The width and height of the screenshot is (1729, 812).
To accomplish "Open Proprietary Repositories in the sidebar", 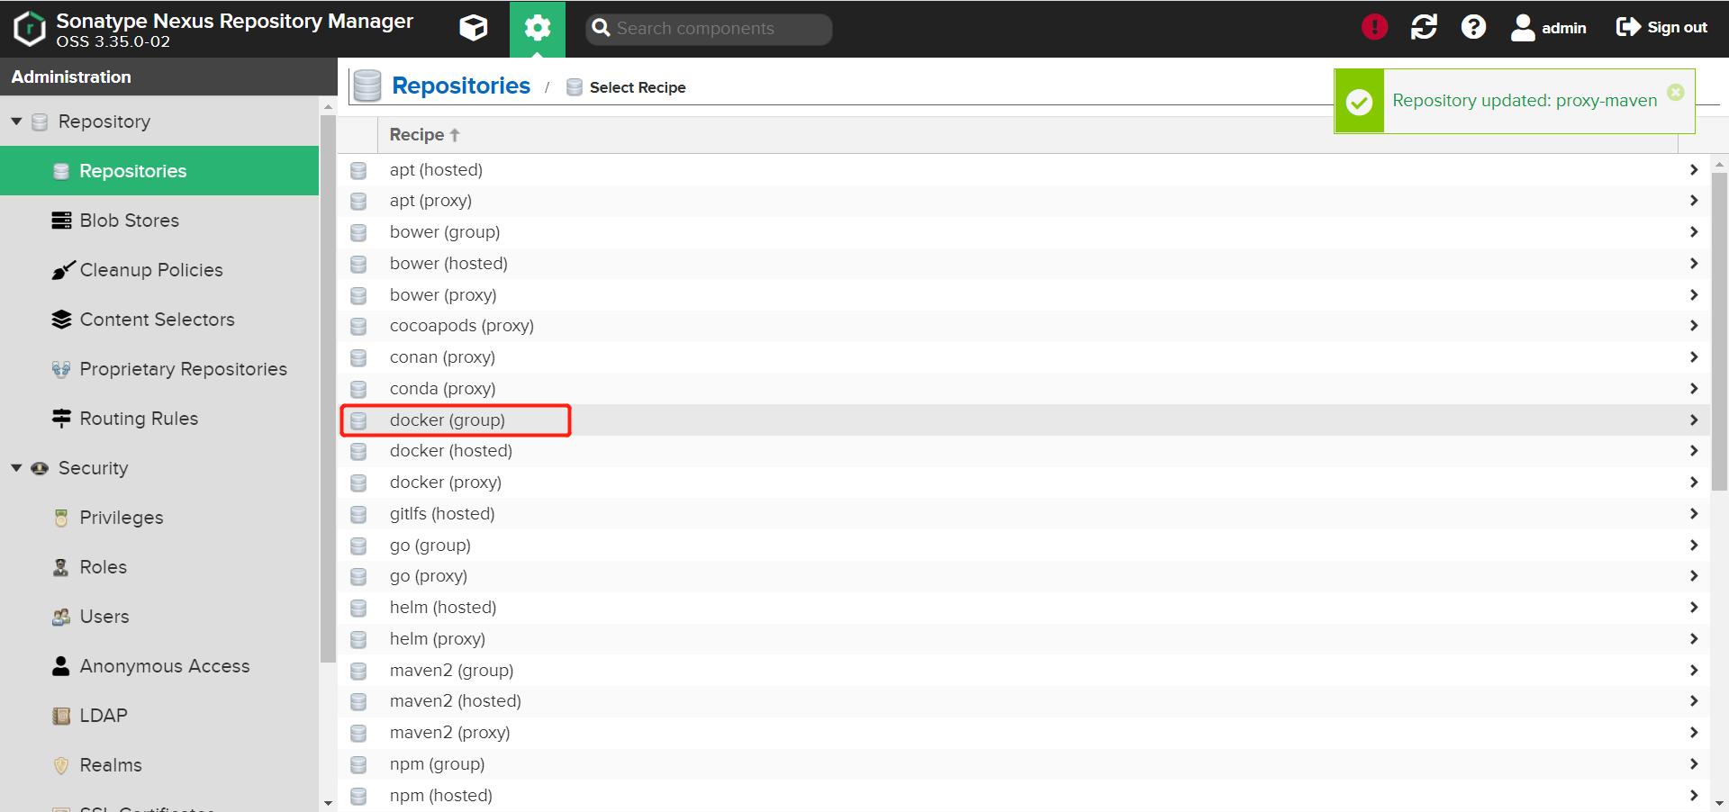I will click(x=159, y=369).
